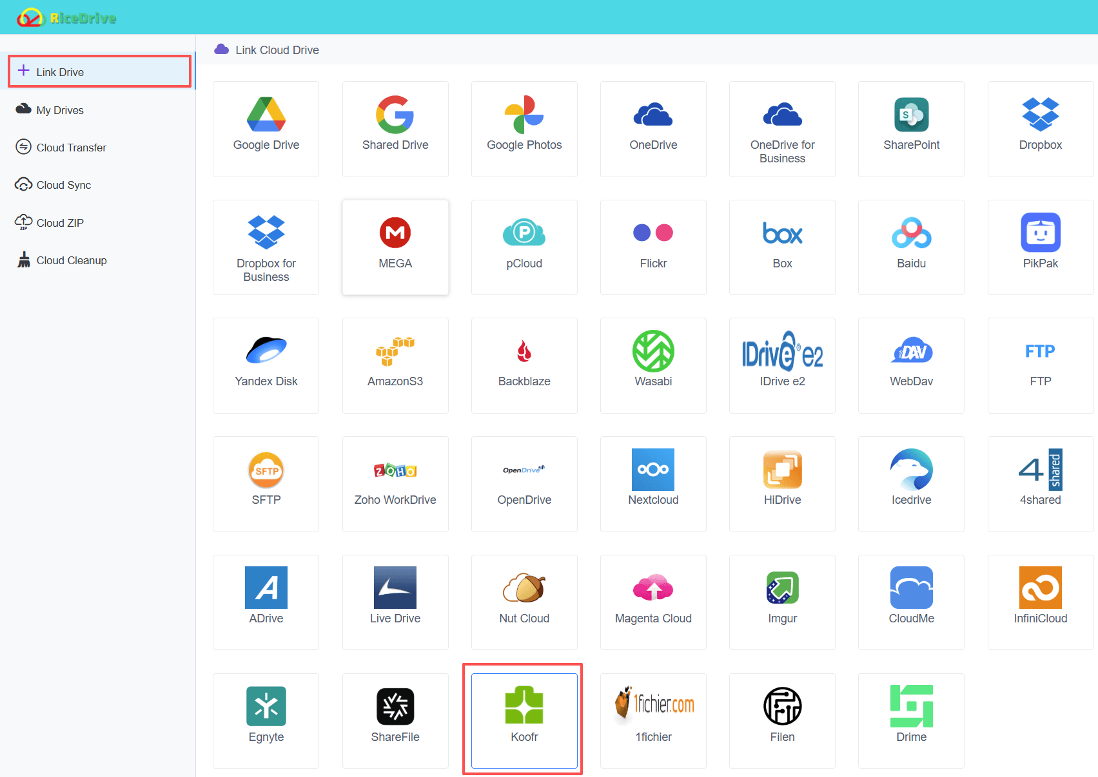
Task: Click the RiceDrive logo
Action: (67, 17)
